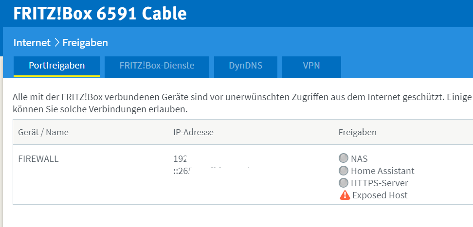This screenshot has height=227, width=473.
Task: Click the red warning triangle for Exposed Host
Action: click(345, 195)
